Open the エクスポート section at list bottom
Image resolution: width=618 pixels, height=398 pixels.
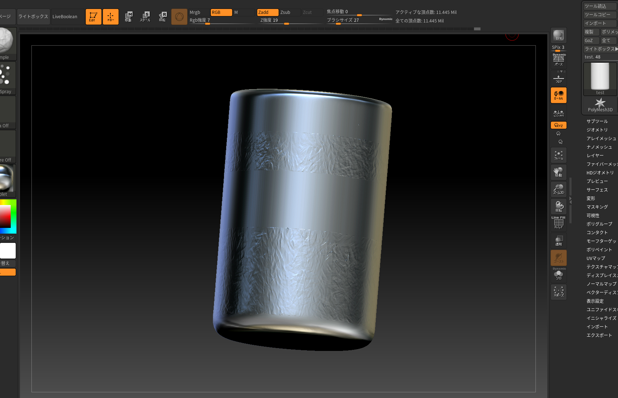point(599,335)
